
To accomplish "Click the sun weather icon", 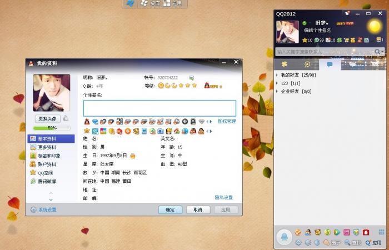I will [375, 27].
